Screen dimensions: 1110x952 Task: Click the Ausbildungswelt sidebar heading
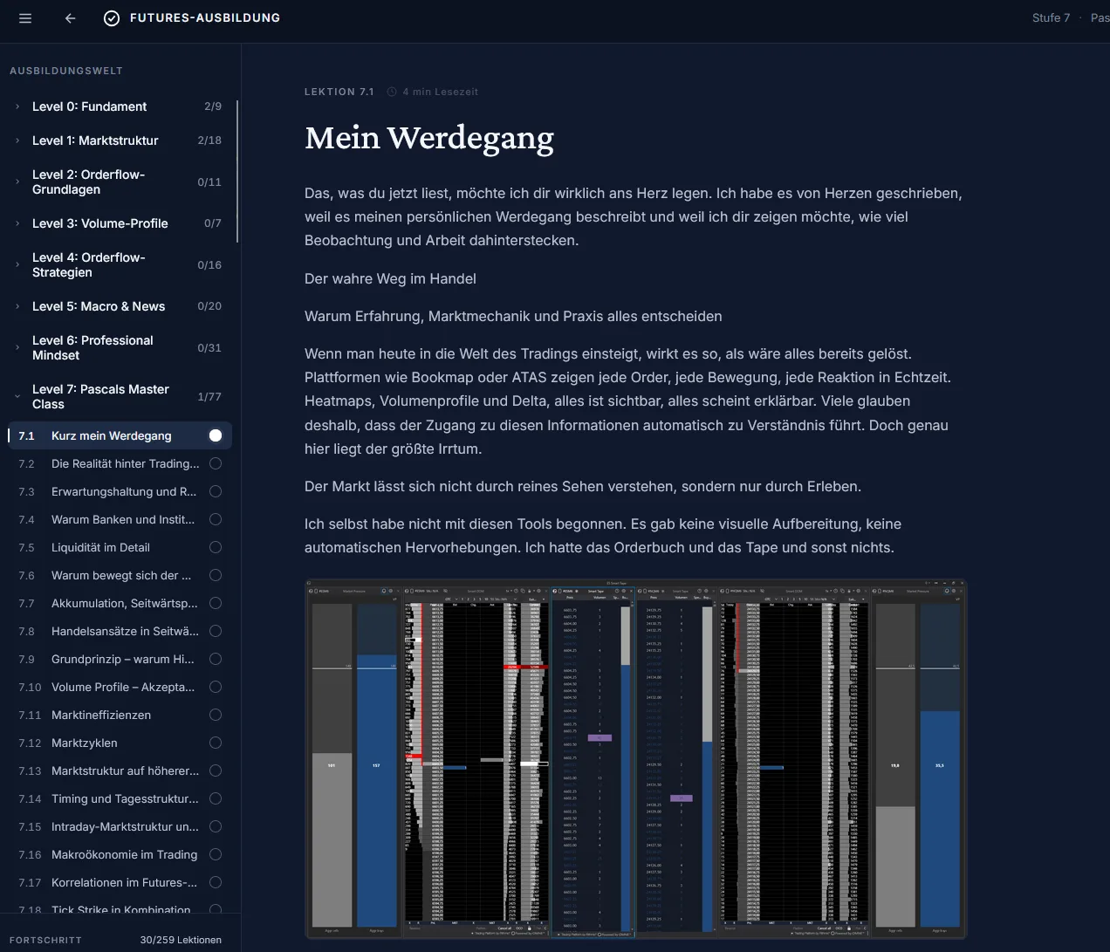pyautogui.click(x=66, y=71)
